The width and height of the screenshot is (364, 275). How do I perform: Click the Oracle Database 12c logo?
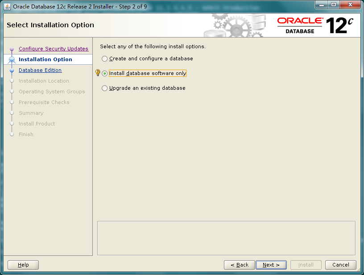click(x=315, y=25)
